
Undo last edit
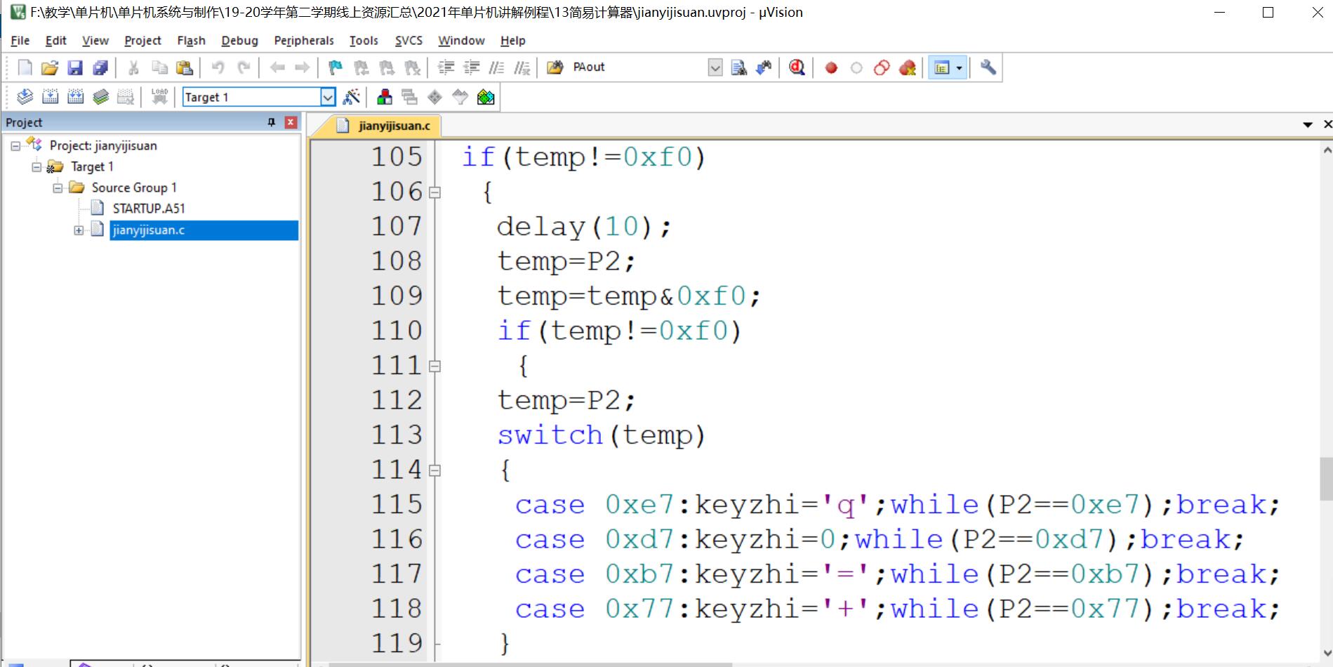pos(218,67)
